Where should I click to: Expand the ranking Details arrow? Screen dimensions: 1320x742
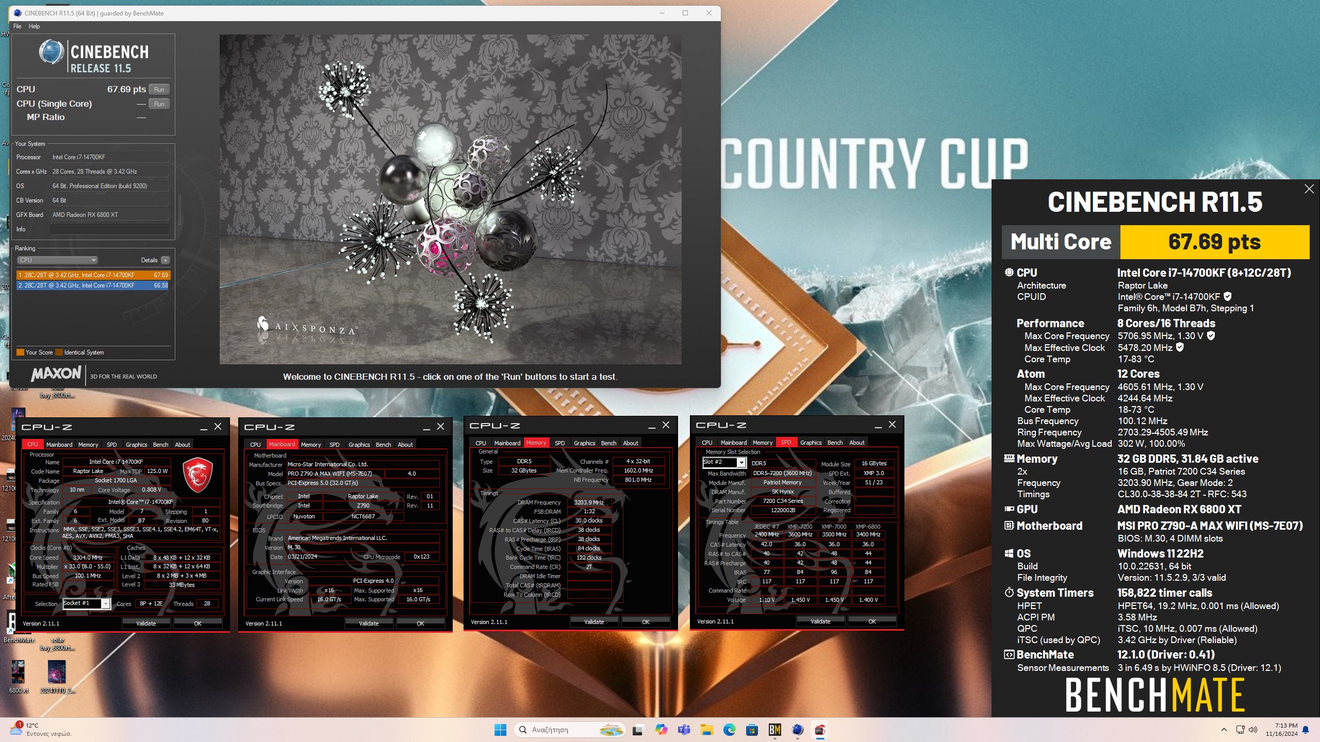coord(166,260)
